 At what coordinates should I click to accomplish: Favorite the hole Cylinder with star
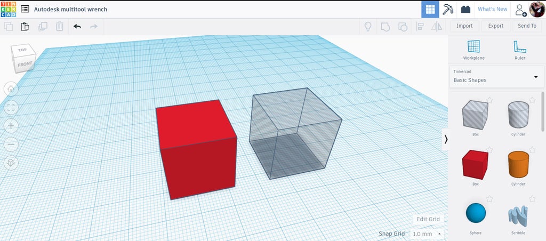click(532, 100)
